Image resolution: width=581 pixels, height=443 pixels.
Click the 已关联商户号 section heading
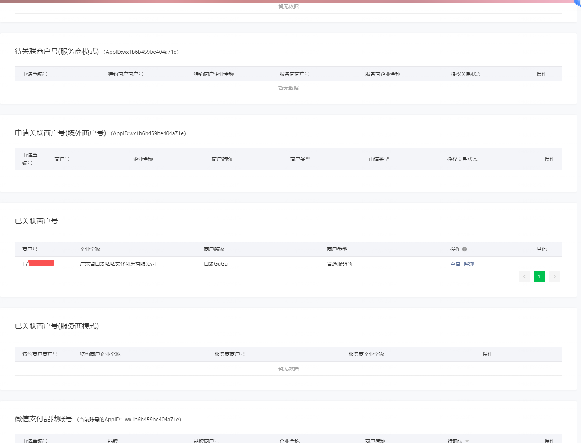point(36,221)
